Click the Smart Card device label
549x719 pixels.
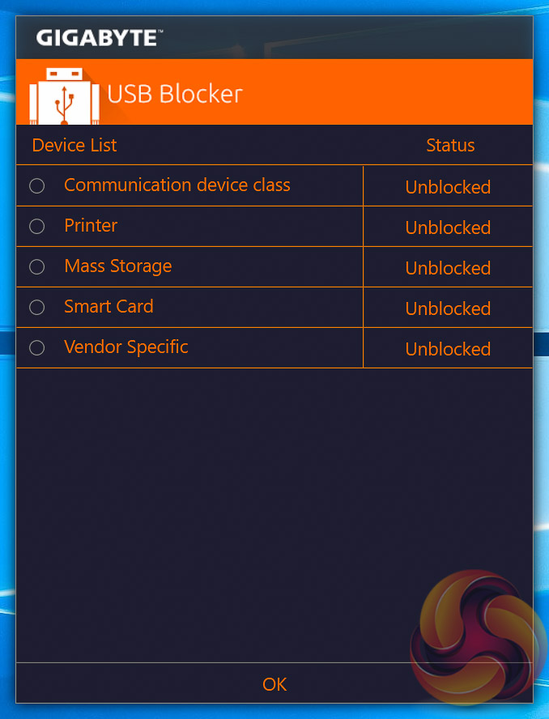[x=109, y=307]
